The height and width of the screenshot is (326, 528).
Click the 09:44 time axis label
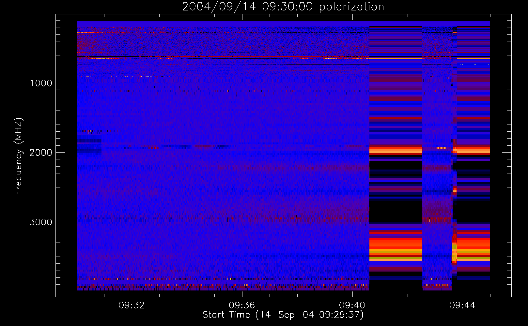coord(462,305)
